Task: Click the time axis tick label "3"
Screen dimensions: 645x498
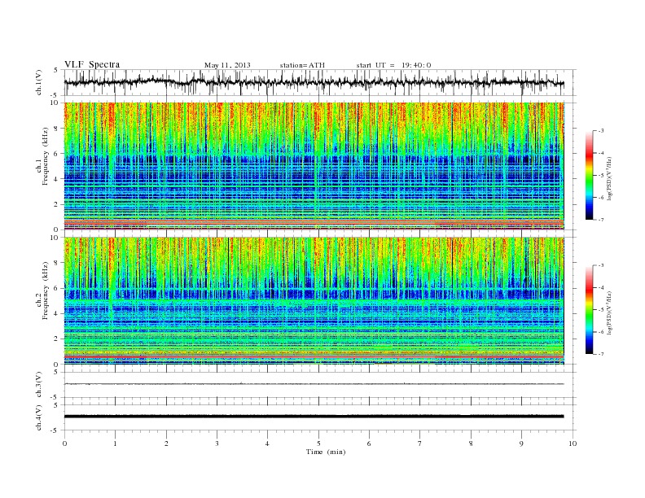Action: (217, 443)
